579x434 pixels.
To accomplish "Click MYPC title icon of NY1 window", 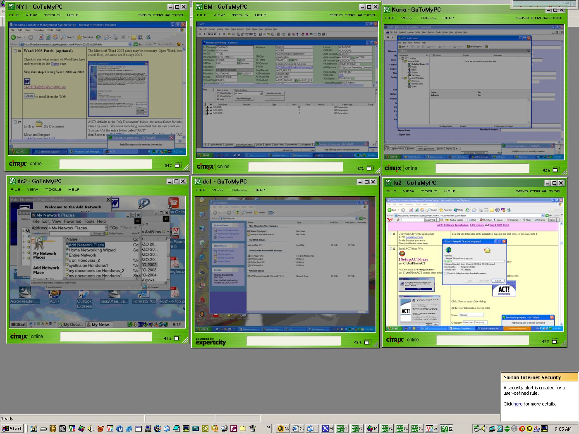I will (x=12, y=7).
